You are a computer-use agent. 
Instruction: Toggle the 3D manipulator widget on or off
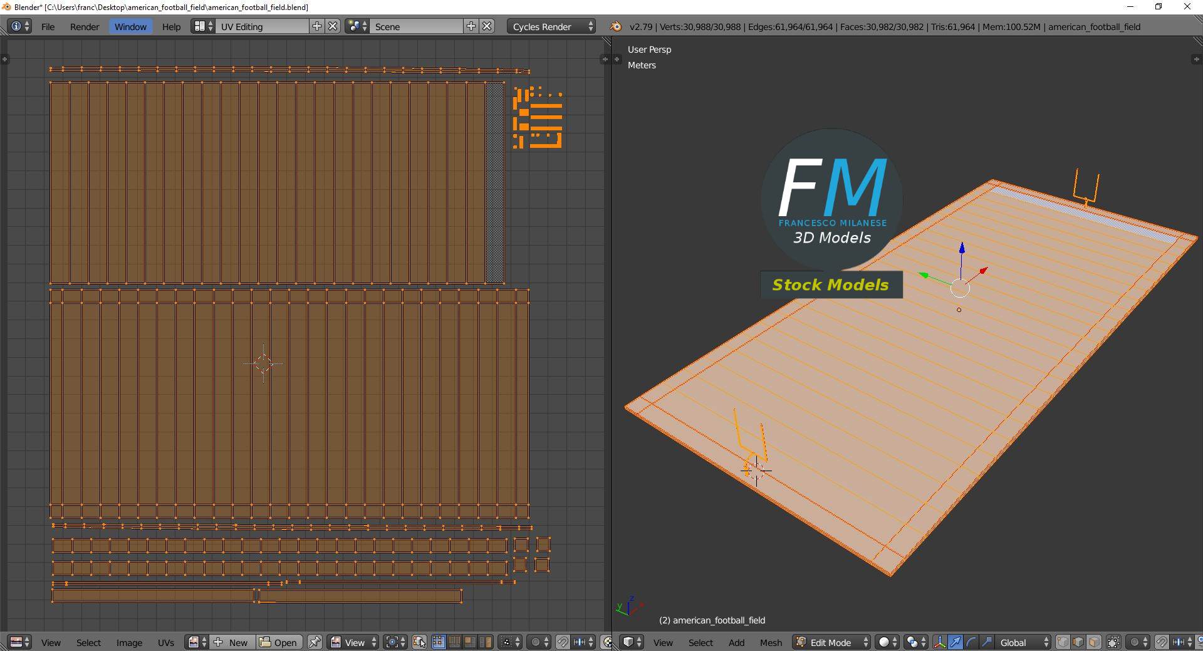(939, 642)
